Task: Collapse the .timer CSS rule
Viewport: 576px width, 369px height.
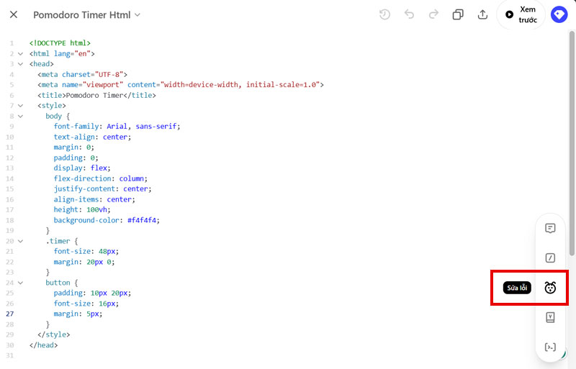Action: pos(20,242)
